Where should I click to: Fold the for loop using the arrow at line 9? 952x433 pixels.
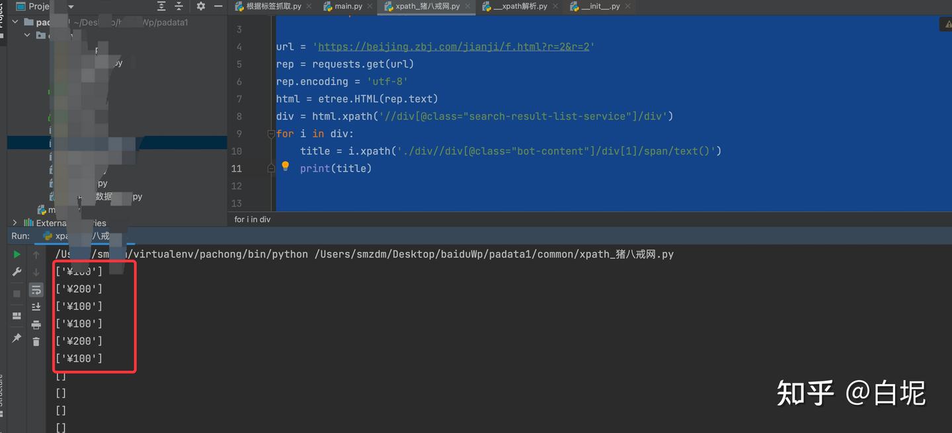271,133
